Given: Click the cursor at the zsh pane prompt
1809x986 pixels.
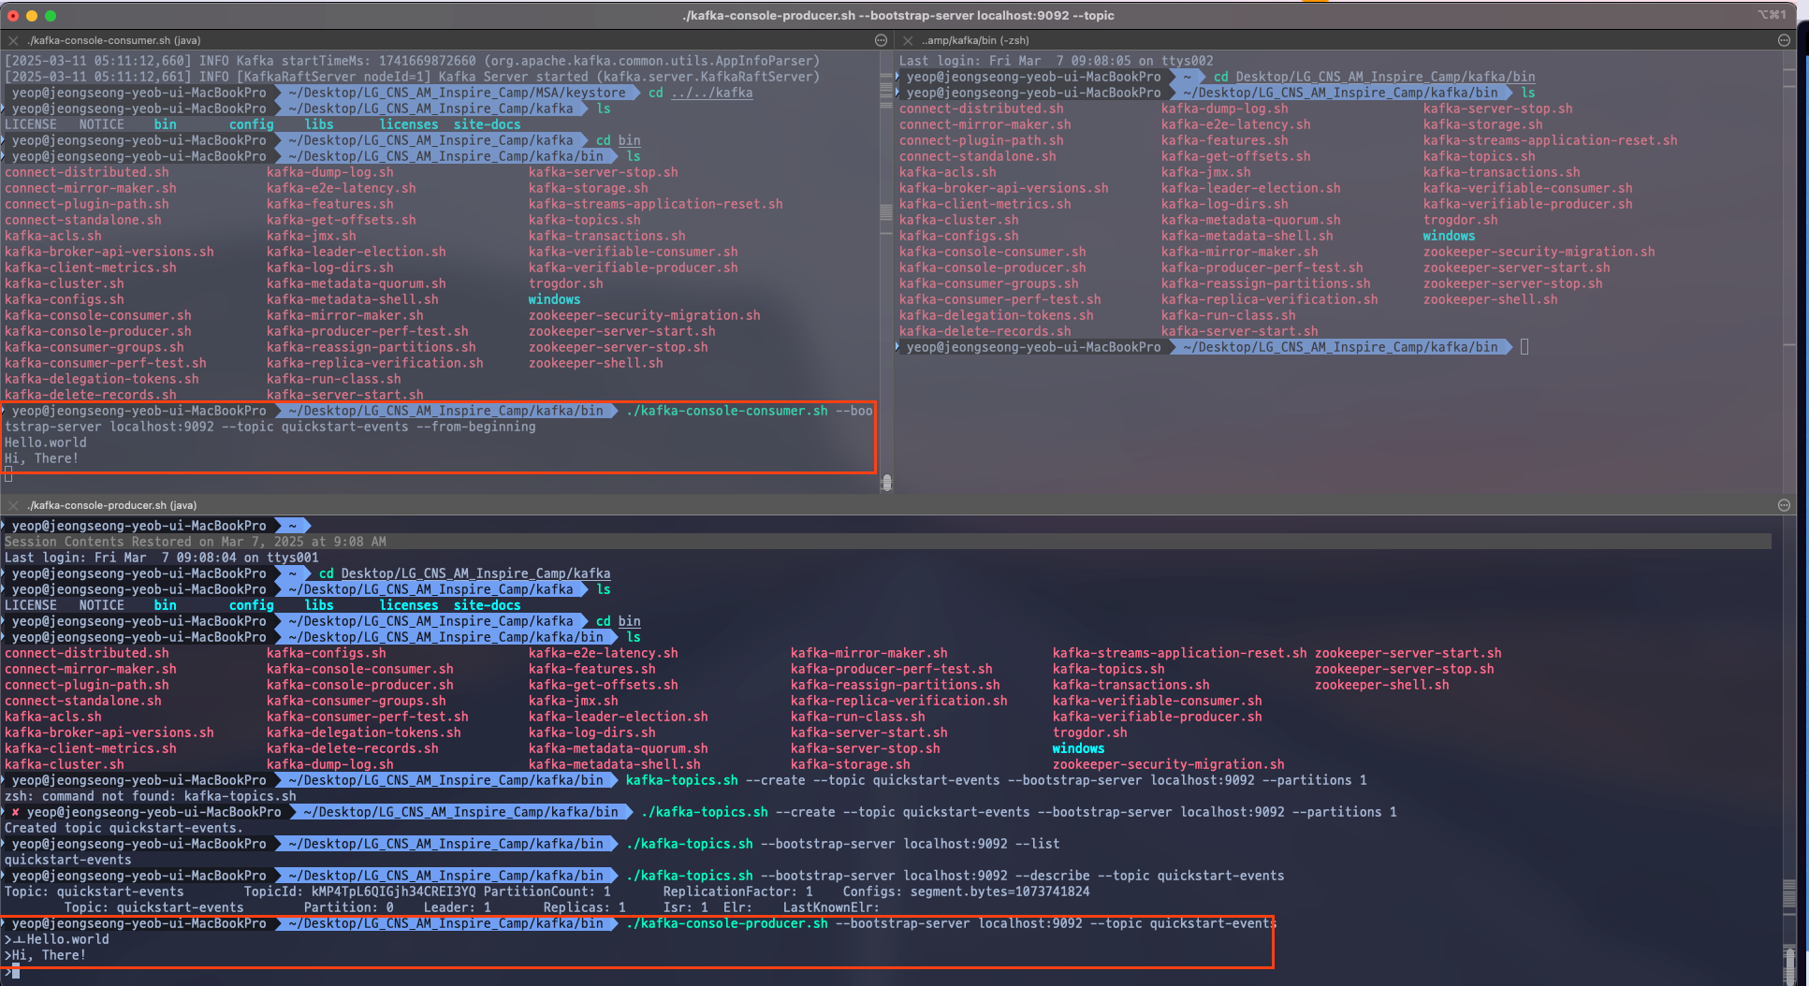Looking at the screenshot, I should [x=1525, y=347].
